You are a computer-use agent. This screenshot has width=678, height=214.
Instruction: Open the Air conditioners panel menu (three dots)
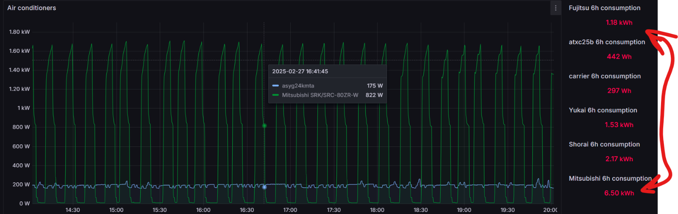tap(556, 8)
